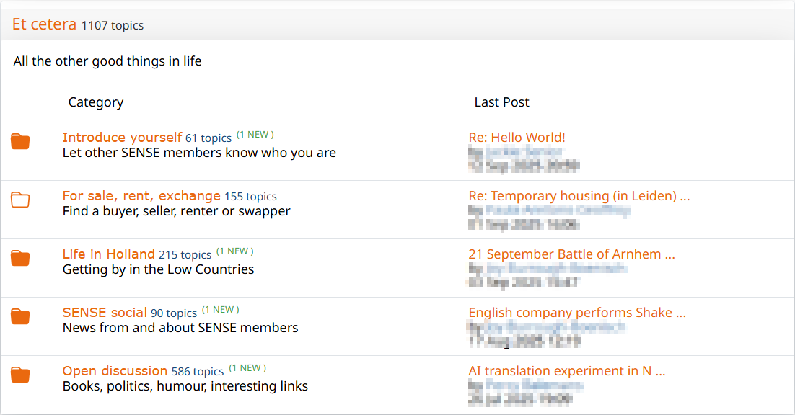Image resolution: width=795 pixels, height=415 pixels.
Task: Read the 'Re: Hello World!' last post
Action: 517,138
